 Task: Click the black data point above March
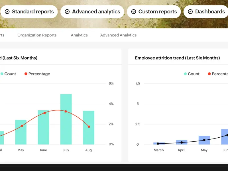[158, 144]
